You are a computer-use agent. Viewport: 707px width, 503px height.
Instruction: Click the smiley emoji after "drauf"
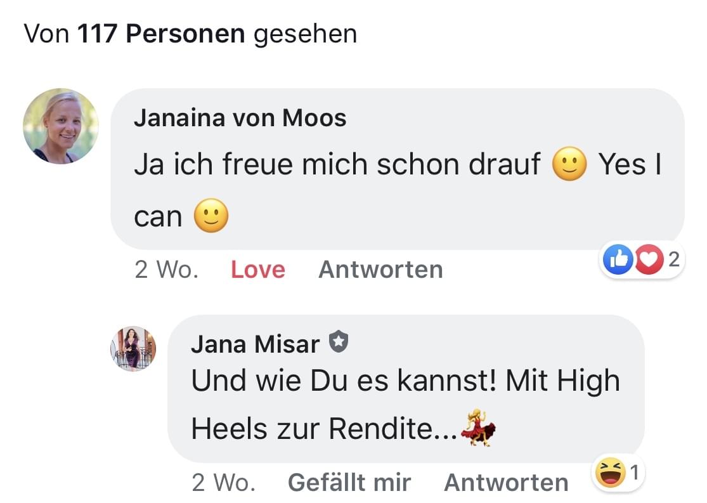tap(569, 166)
